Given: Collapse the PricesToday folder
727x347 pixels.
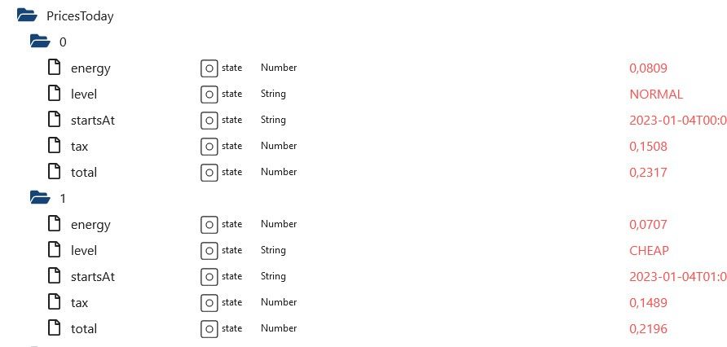Looking at the screenshot, I should coord(27,15).
